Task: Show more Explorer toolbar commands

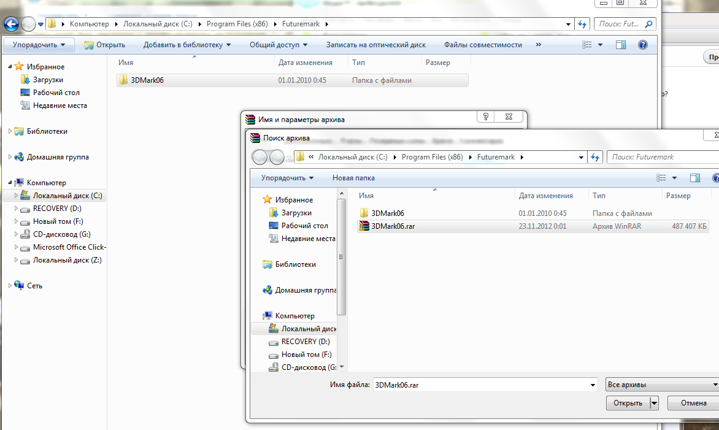Action: click(539, 44)
